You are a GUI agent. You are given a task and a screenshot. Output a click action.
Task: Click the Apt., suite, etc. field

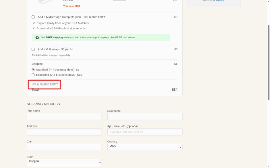coord(145,132)
